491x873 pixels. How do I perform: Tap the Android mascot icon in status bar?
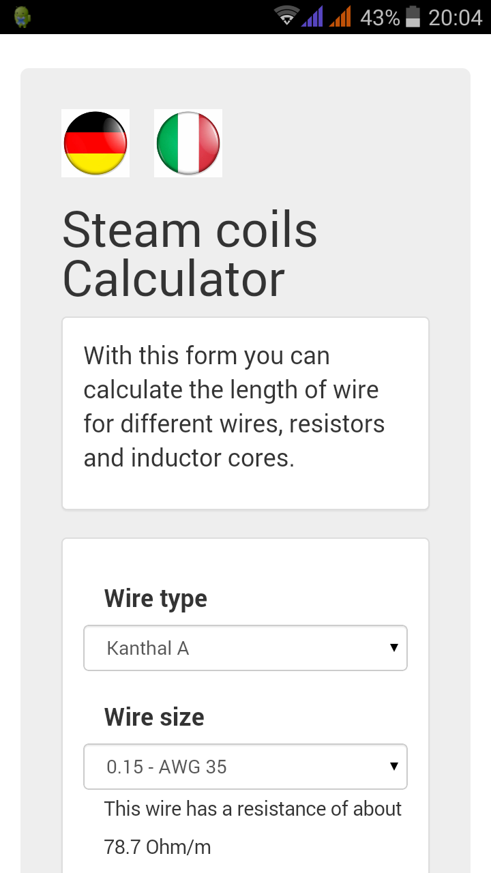[x=23, y=16]
